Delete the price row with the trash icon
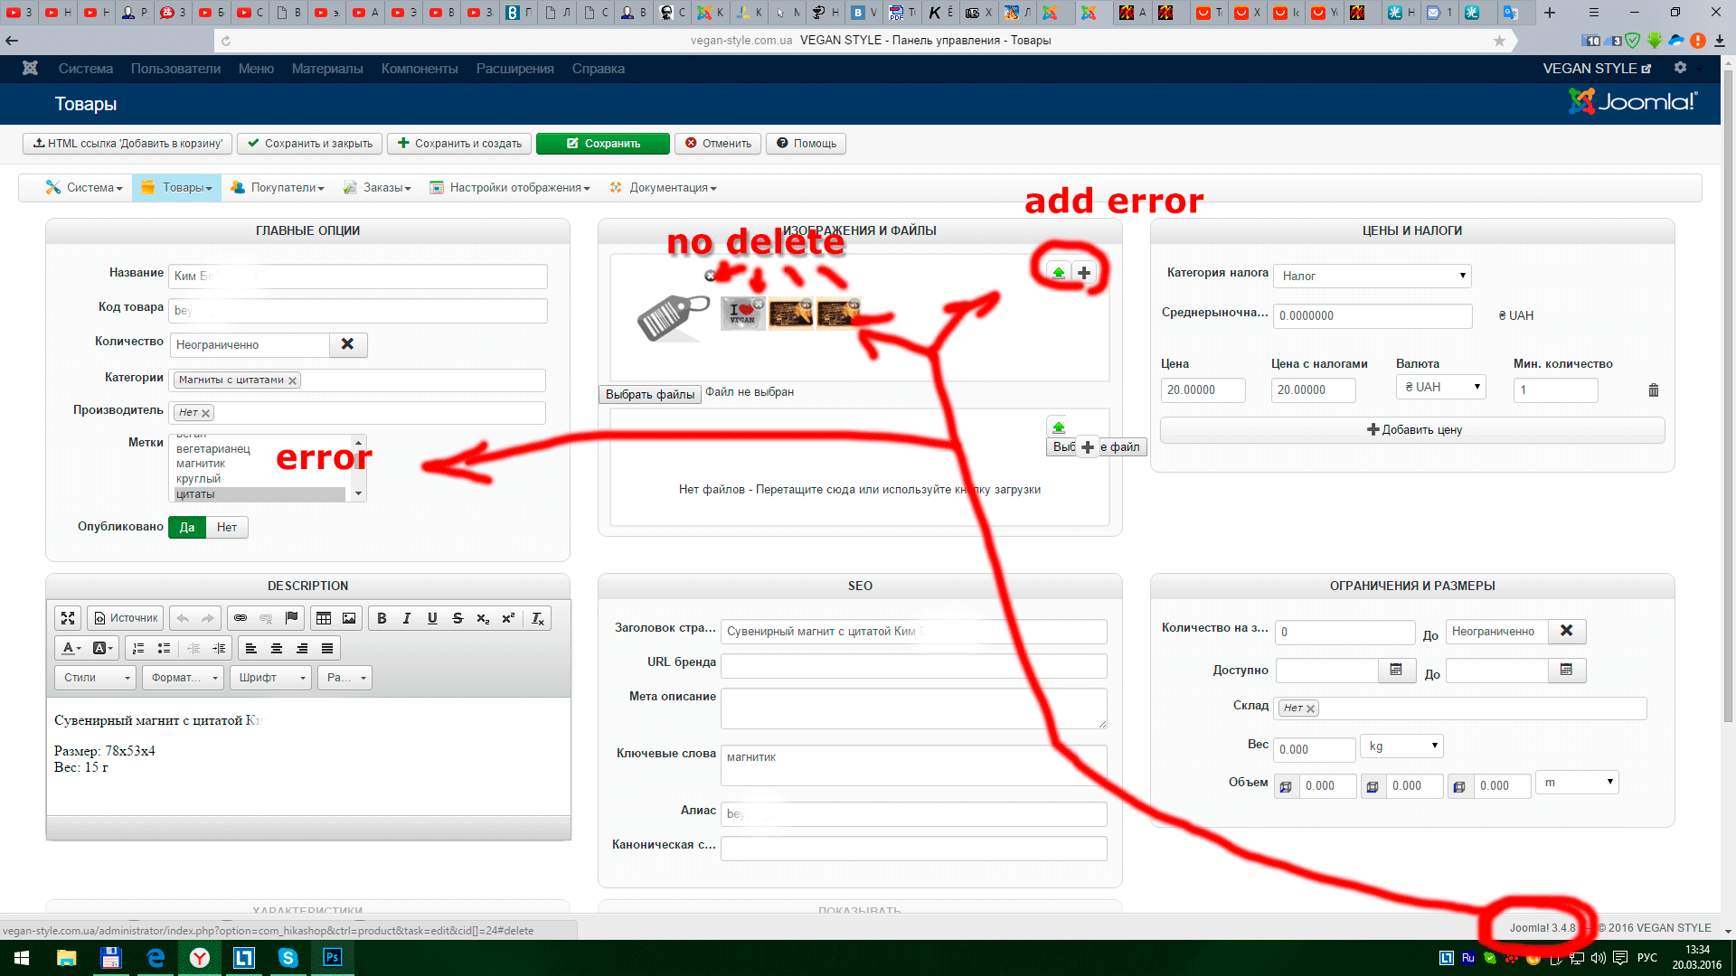This screenshot has height=976, width=1736. tap(1653, 390)
